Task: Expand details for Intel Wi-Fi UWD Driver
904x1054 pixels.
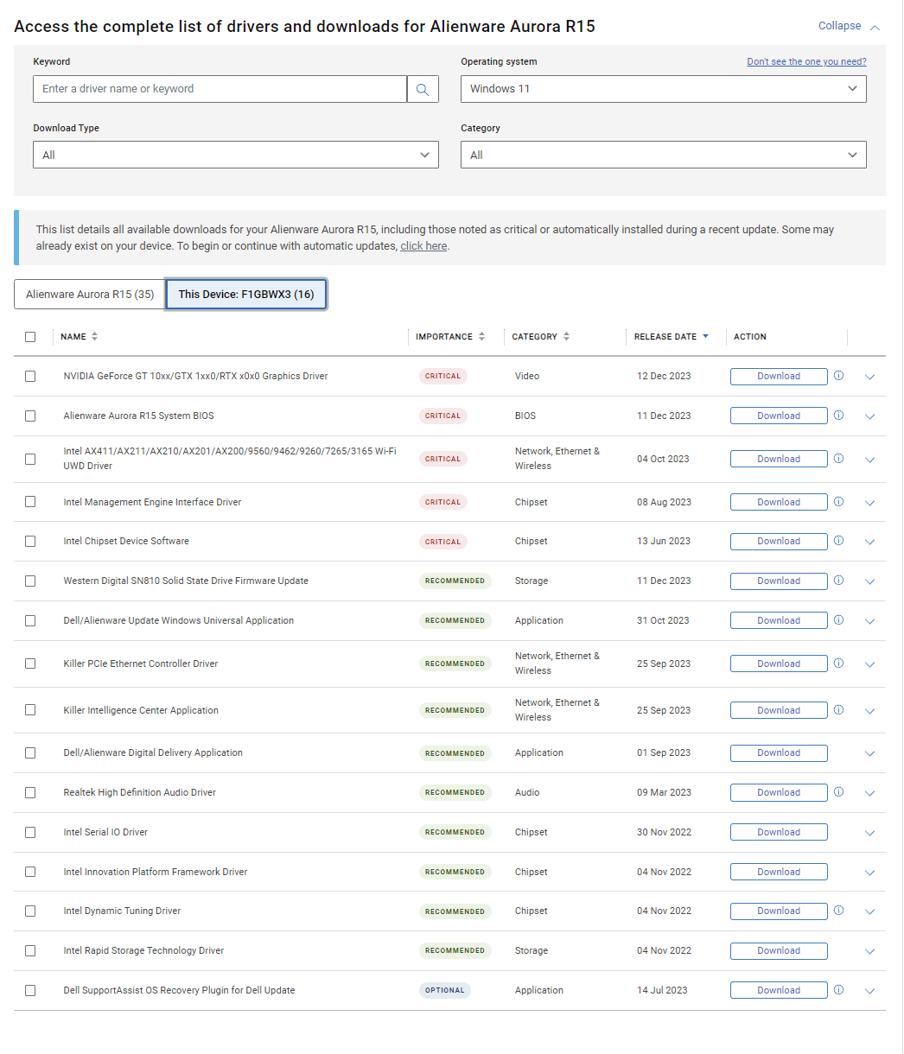Action: 869,460
